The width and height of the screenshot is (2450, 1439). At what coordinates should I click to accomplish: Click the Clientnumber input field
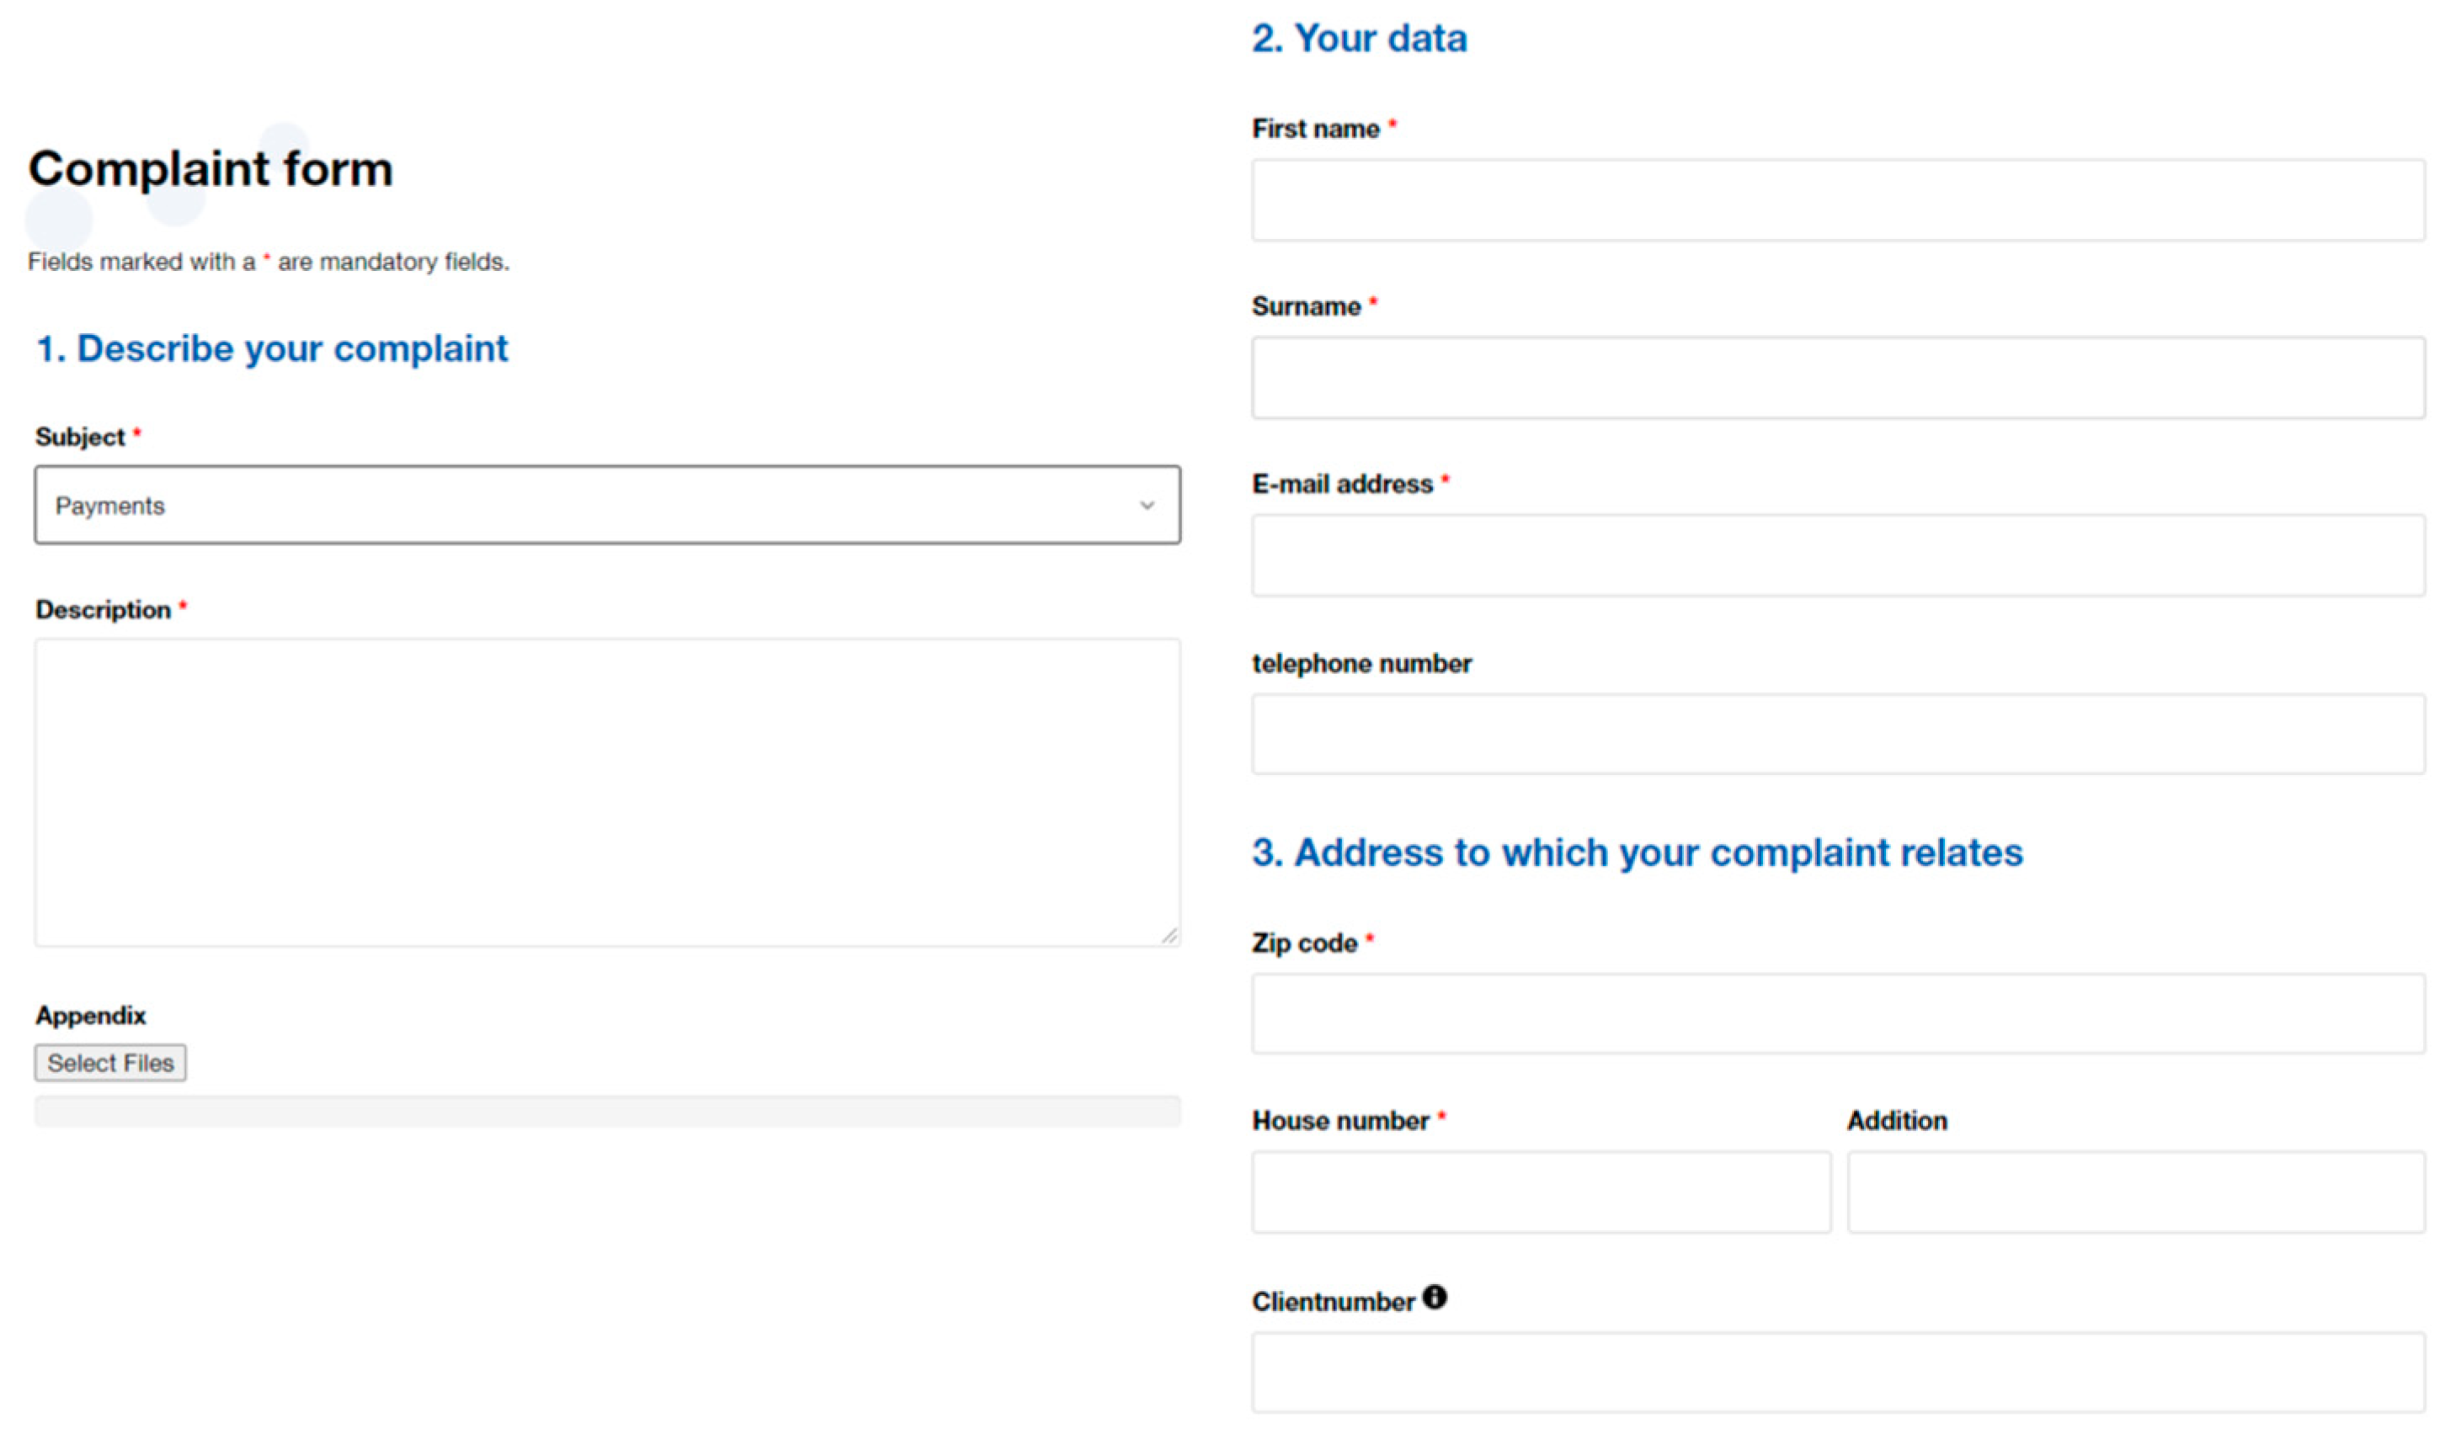point(1837,1372)
